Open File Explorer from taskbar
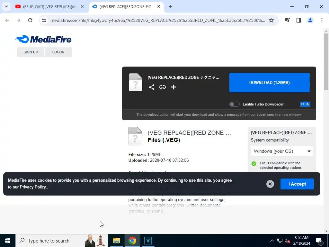The image size is (329, 247). pyautogui.click(x=116, y=241)
